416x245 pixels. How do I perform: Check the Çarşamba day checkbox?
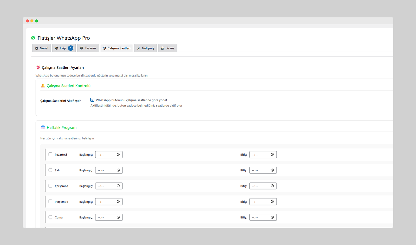tap(50, 186)
